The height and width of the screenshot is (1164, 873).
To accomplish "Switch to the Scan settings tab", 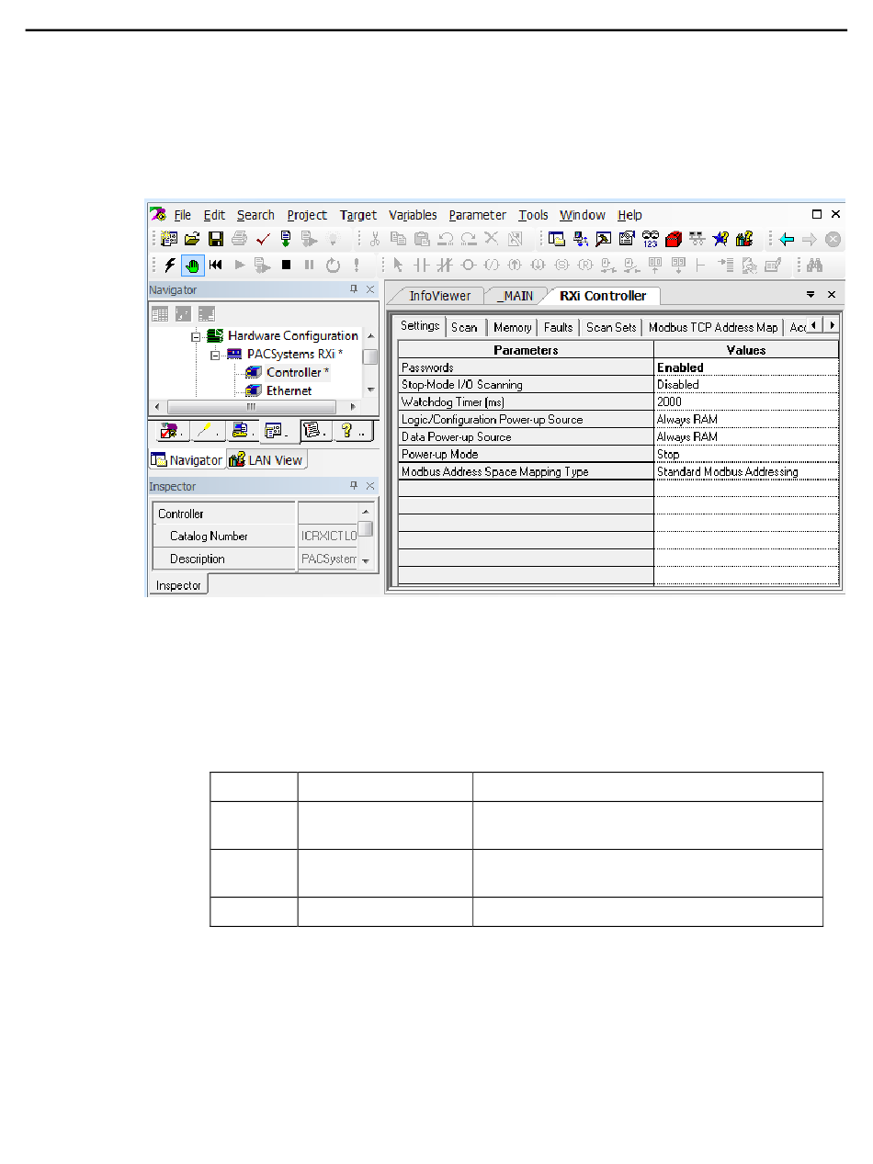I will click(x=464, y=327).
